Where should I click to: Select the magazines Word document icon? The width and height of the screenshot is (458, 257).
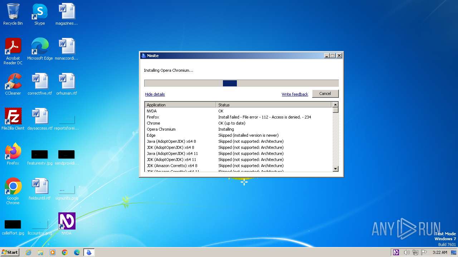point(67,14)
